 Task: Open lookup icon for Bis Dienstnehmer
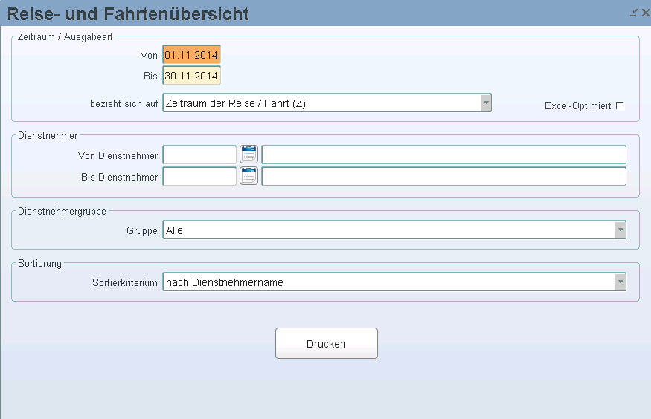248,176
